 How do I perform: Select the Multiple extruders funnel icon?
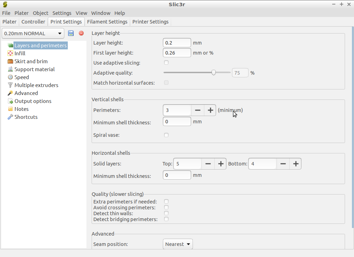10,85
